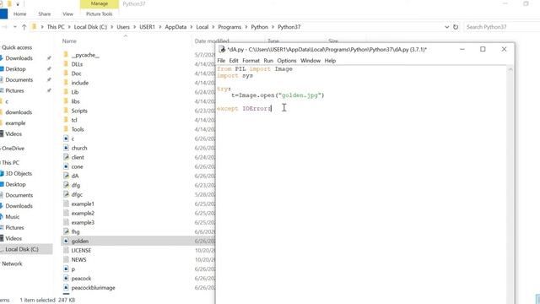Open pinned Downloads under Quick access

coord(19,58)
